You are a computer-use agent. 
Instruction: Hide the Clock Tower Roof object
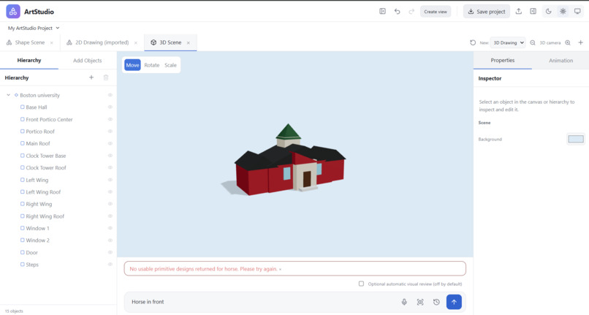(x=110, y=167)
